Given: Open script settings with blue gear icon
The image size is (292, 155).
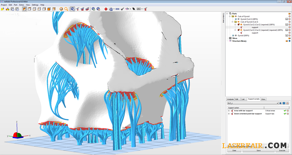Looking at the screenshot, I should (x=284, y=103).
